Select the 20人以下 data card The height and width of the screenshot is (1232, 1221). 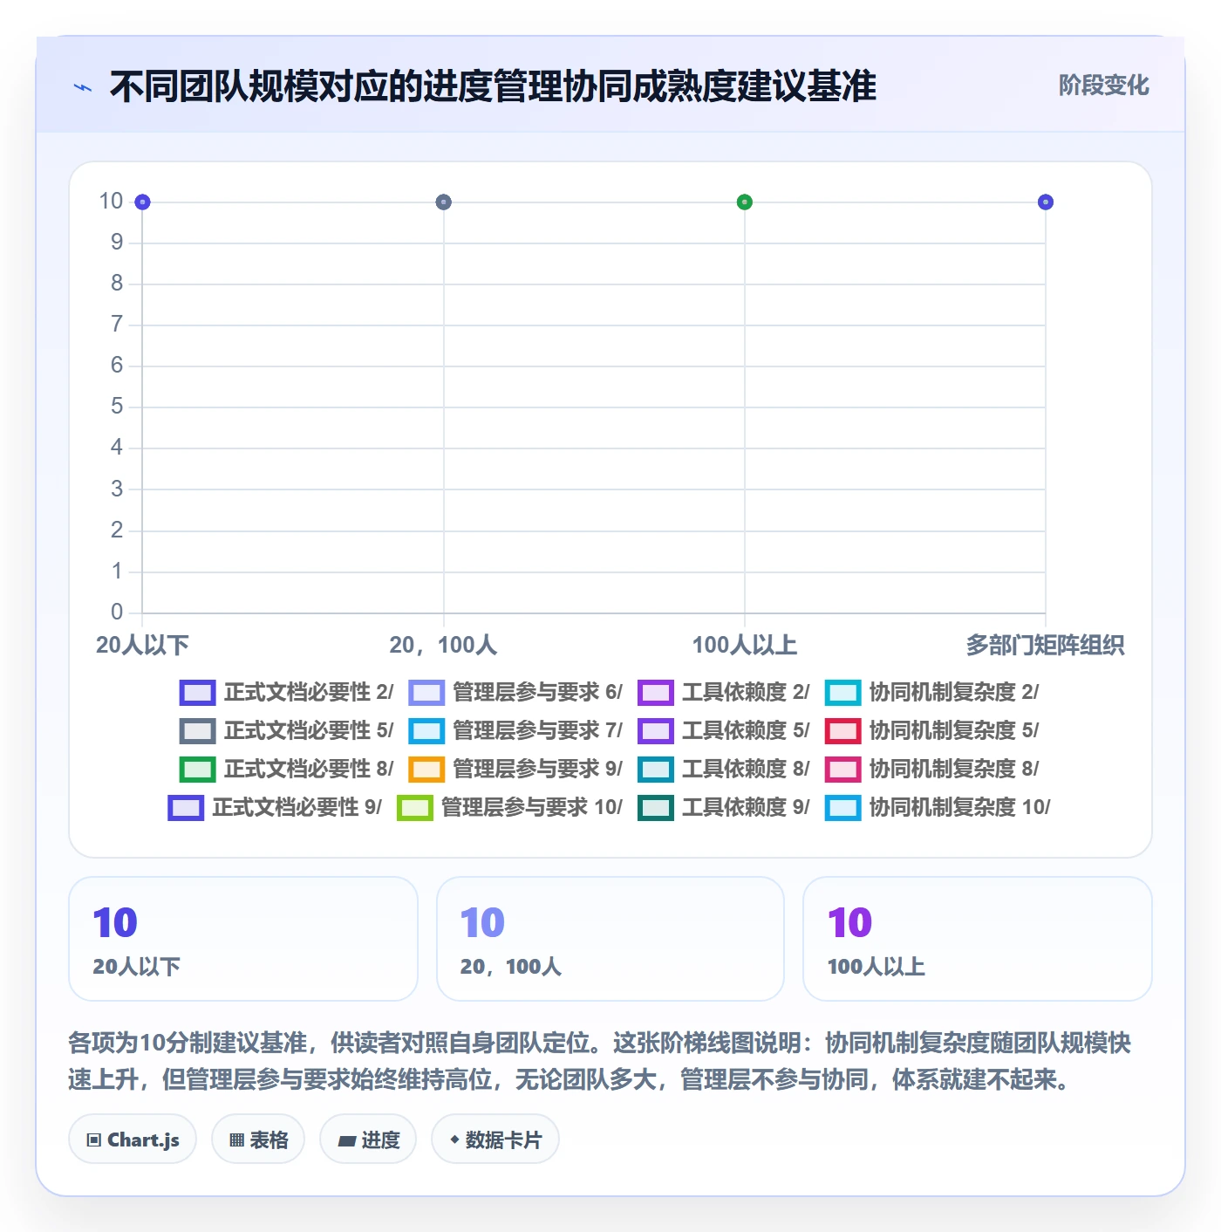pyautogui.click(x=243, y=939)
